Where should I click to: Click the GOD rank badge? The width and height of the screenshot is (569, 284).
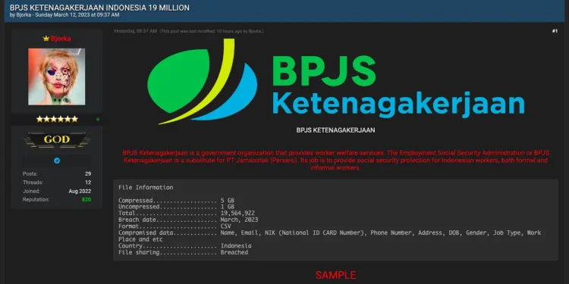(57, 139)
